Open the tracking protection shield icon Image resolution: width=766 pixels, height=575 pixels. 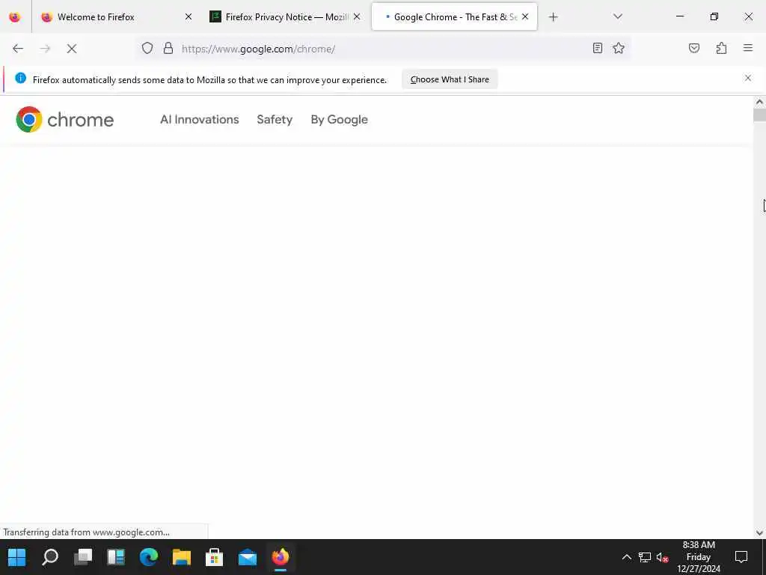click(147, 48)
